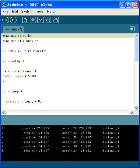This screenshot has height=168, width=140.
Task: Click the line '#include <WiiChuck.h>'
Action: (20, 41)
